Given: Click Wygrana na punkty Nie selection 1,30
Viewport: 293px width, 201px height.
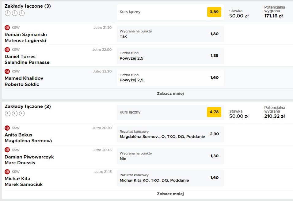Looking at the screenshot, I should (x=170, y=156).
